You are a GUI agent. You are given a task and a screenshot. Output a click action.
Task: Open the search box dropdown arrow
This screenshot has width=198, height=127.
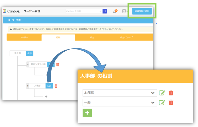[100, 11]
